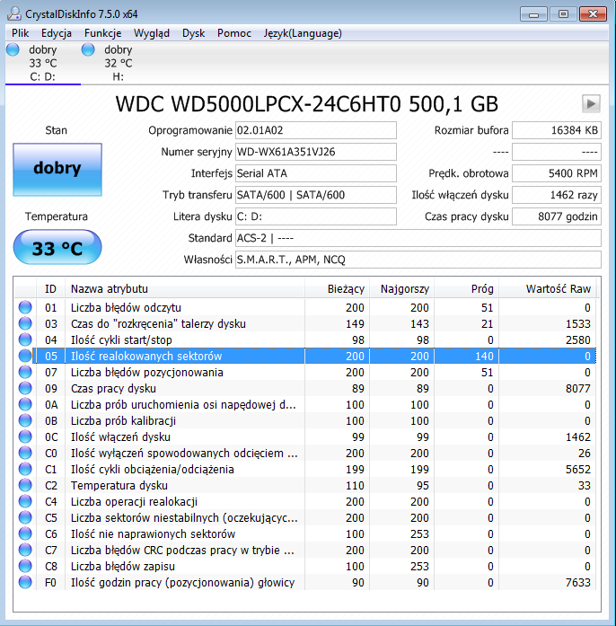Viewport: 616px width, 626px height.
Task: Click the Bieżący column header
Action: click(338, 288)
